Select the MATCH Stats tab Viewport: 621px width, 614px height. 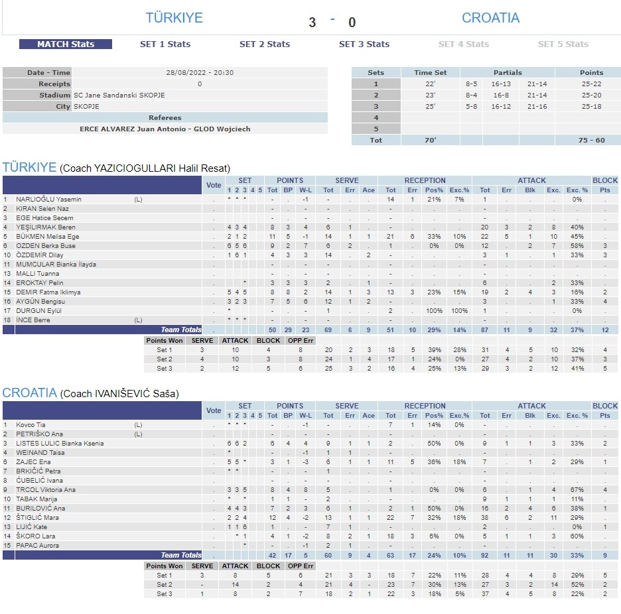66,44
